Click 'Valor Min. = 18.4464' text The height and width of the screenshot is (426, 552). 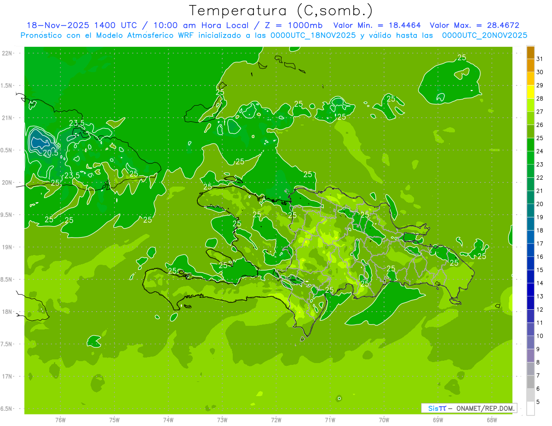click(377, 25)
